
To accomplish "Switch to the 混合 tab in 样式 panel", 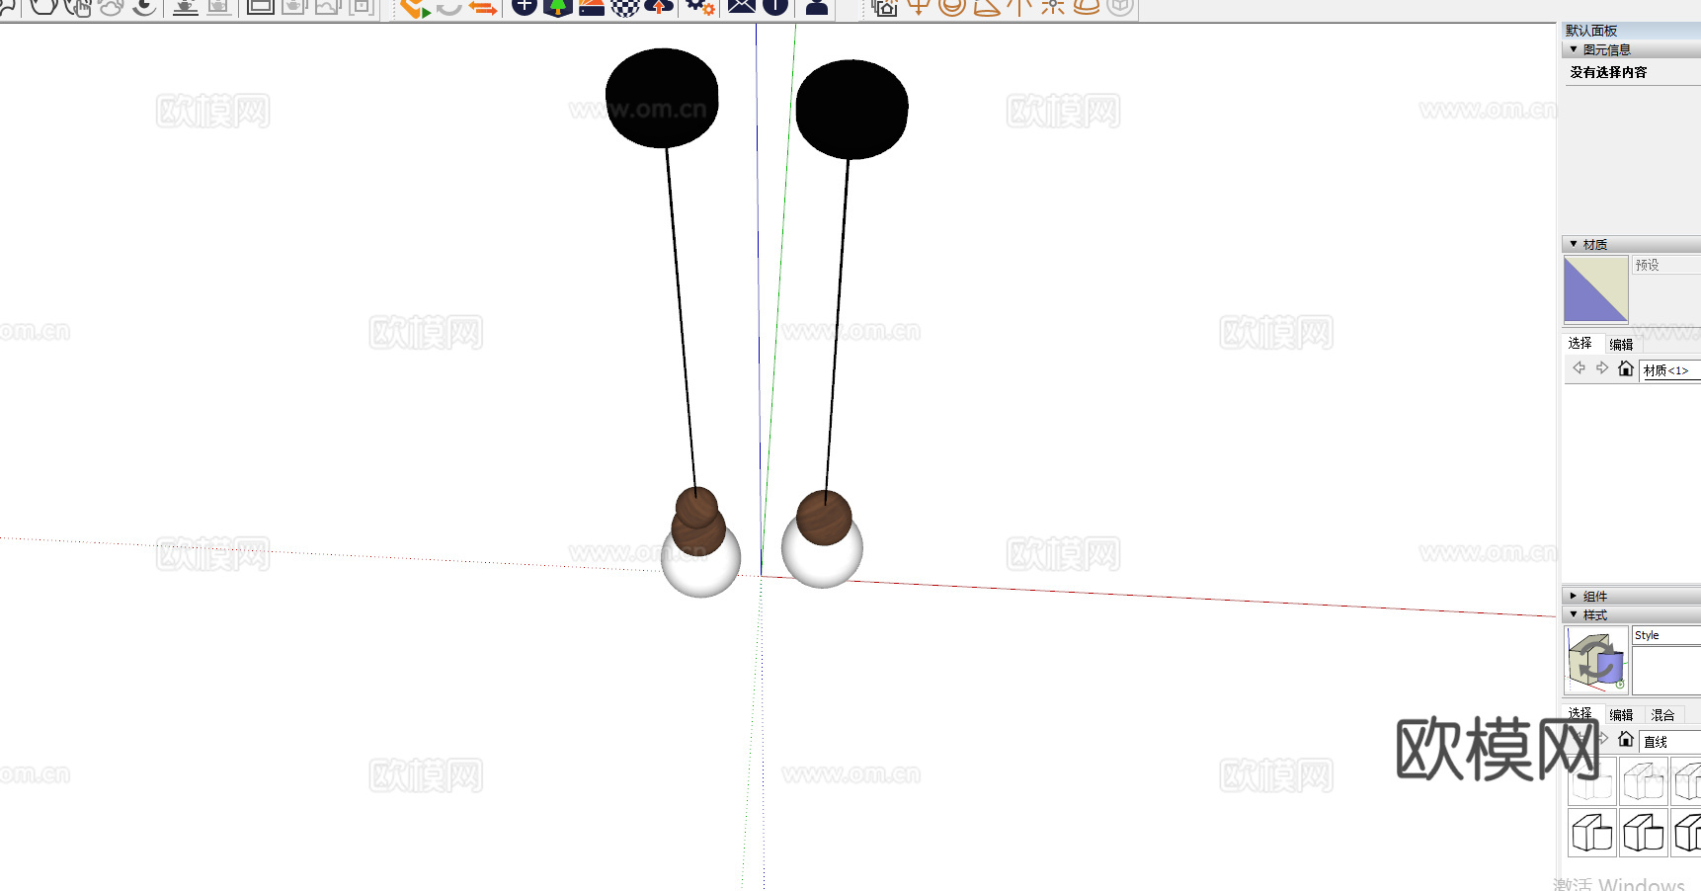I will click(1662, 714).
